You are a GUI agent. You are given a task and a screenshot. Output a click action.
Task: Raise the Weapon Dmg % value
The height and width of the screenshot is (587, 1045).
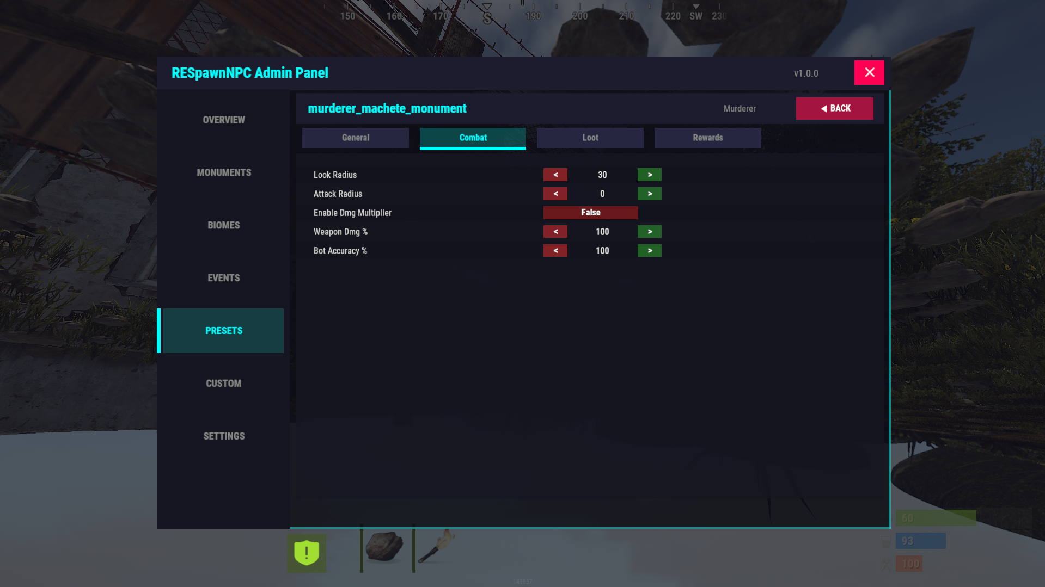point(649,232)
